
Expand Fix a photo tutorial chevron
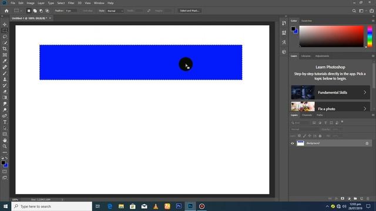pos(365,108)
